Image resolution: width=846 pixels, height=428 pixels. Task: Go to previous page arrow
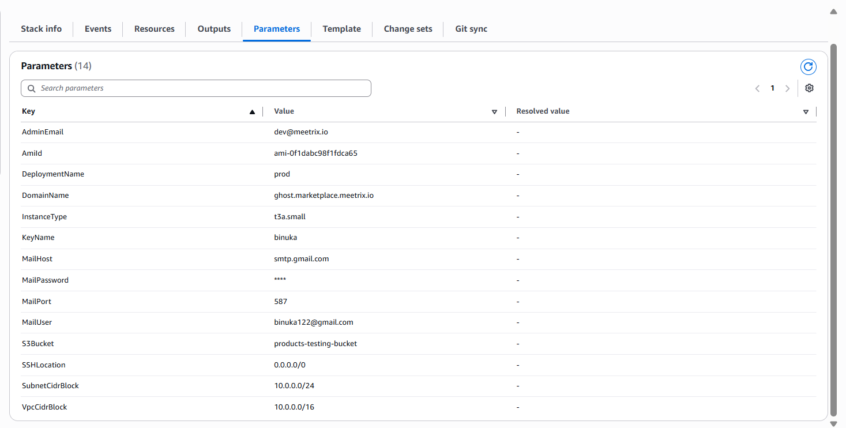click(x=757, y=89)
